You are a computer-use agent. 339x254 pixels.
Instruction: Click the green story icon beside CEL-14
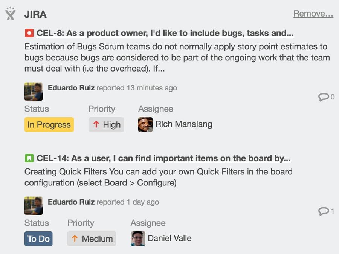28,158
